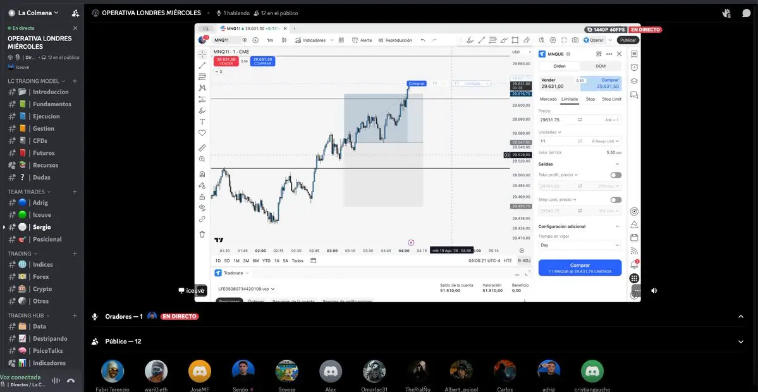The height and width of the screenshot is (392, 758).
Task: Collapse the Oradores speakers section
Action: point(740,317)
